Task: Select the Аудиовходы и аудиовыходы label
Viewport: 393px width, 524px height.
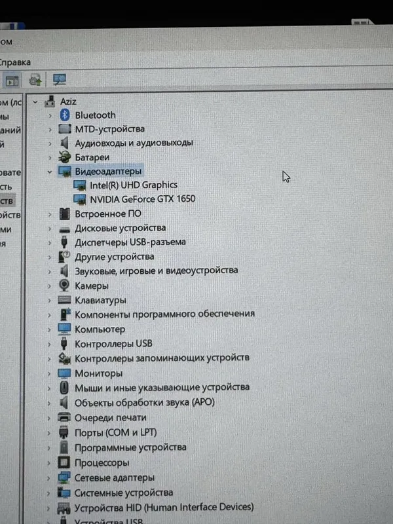Action: pos(134,143)
